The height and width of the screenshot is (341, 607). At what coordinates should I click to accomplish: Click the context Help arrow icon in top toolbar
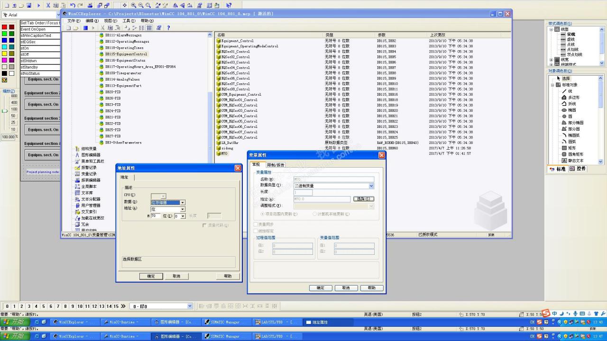click(229, 5)
